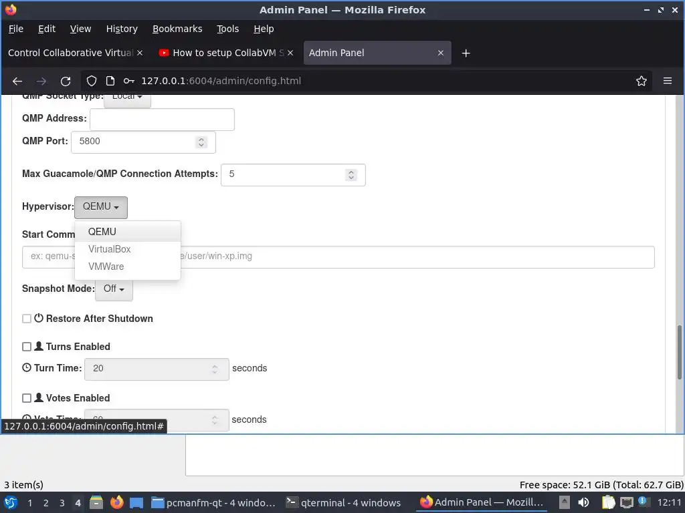The width and height of the screenshot is (685, 513).
Task: Select QEMU in the hypervisor list
Action: pos(128,232)
